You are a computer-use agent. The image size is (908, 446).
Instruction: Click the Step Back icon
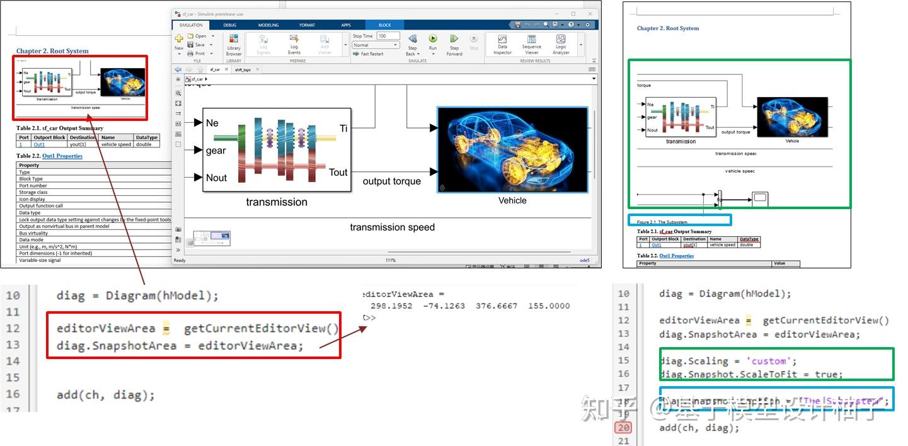(412, 39)
